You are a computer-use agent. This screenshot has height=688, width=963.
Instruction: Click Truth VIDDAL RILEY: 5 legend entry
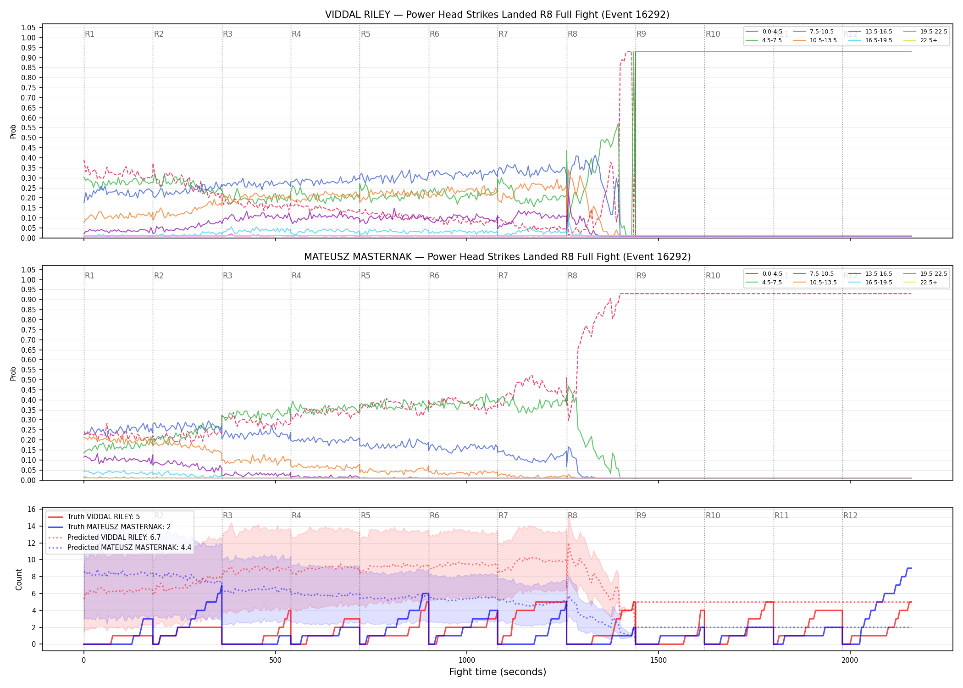(x=94, y=516)
